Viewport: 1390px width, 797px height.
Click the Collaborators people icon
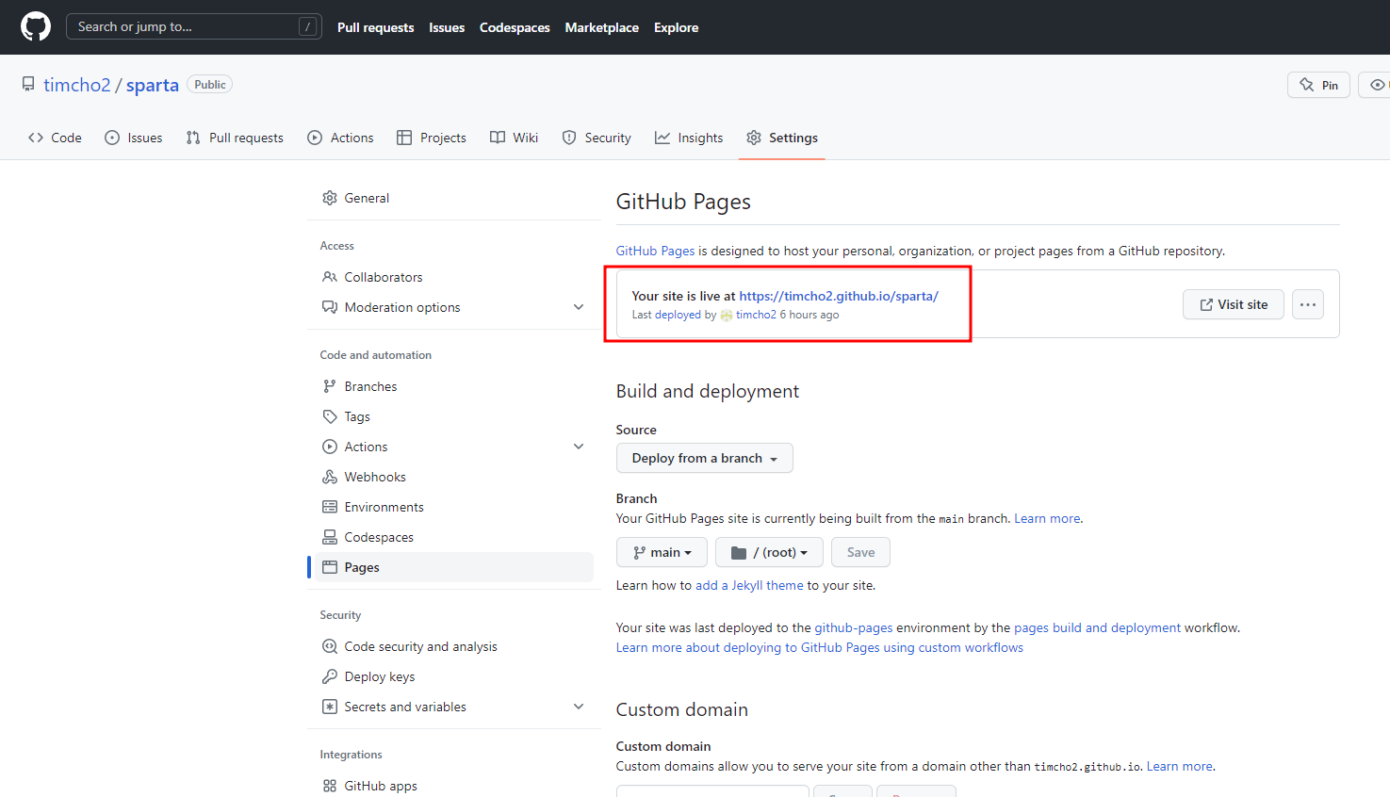330,277
